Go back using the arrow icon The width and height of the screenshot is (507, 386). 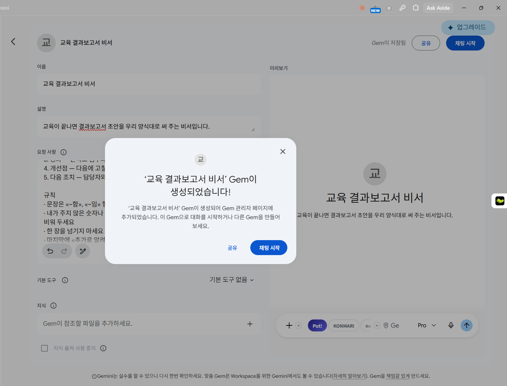[13, 42]
